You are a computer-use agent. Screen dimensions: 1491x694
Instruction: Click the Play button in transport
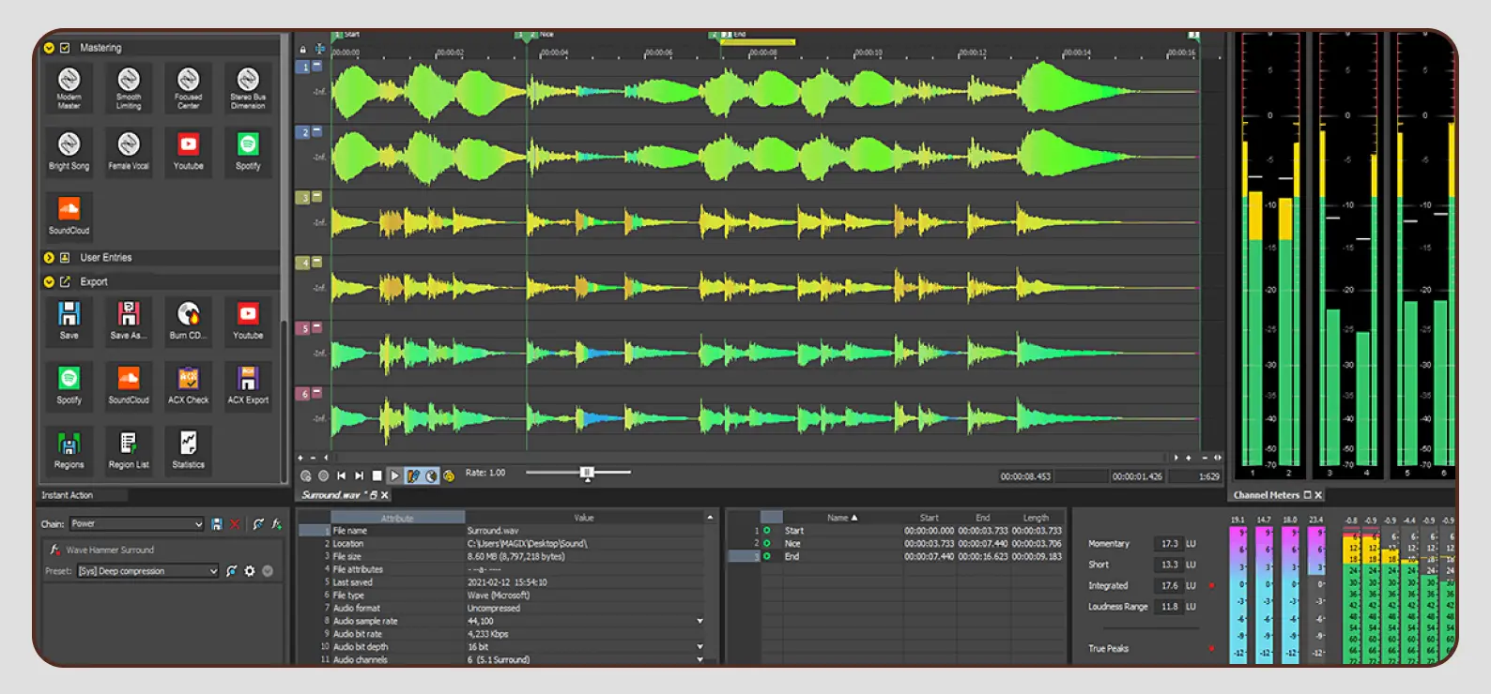point(394,476)
